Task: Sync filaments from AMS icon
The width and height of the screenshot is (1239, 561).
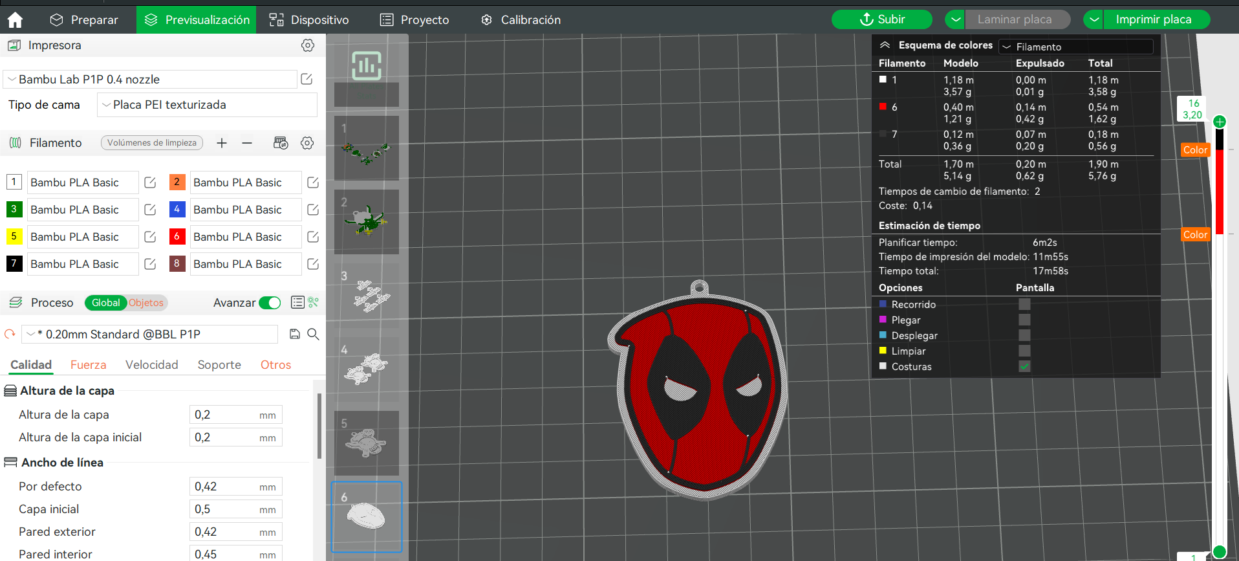Action: (281, 143)
